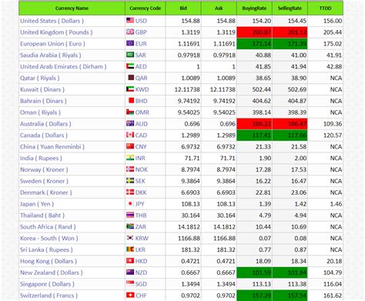This screenshot has width=365, height=301.
Task: Click the Sweden flag icon beside SEK
Action: 130,180
